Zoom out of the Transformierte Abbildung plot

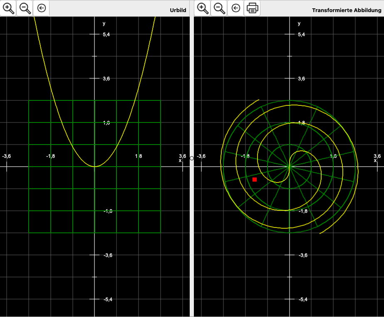click(219, 8)
